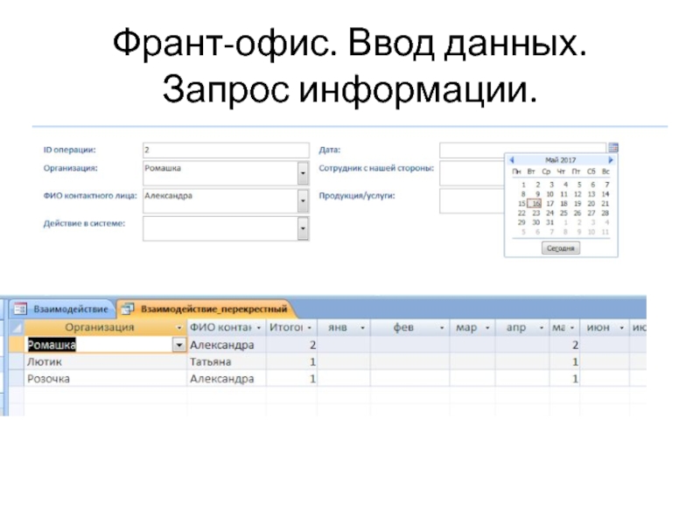Expand the ФИО контактного лица dropdown
Screen dimensions: 700x525
(303, 201)
